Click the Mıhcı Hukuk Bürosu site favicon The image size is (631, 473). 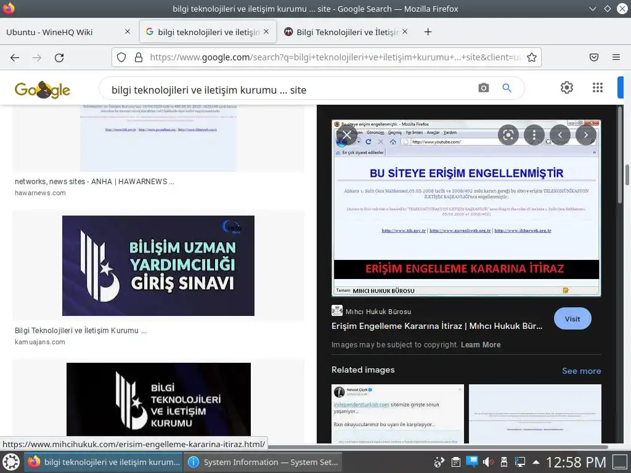[337, 310]
